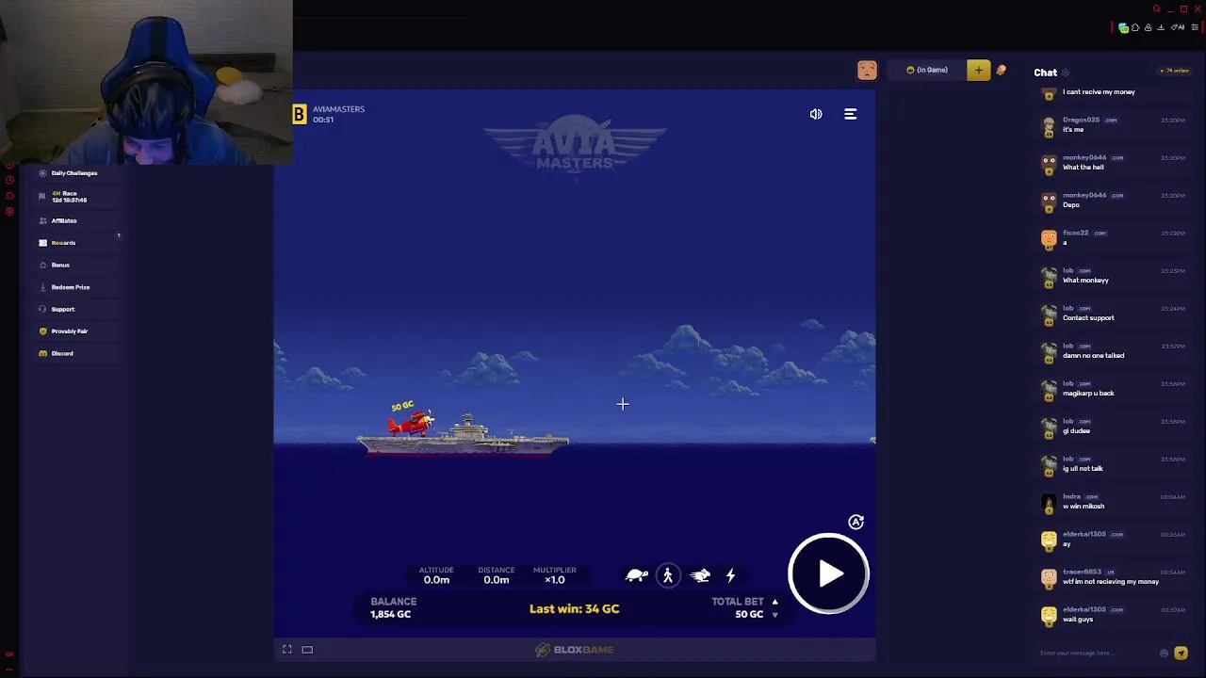1206x678 pixels.
Task: Show the 74 online users indicator
Action: (1175, 71)
